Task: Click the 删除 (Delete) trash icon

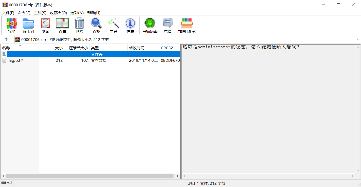Action: tap(79, 26)
